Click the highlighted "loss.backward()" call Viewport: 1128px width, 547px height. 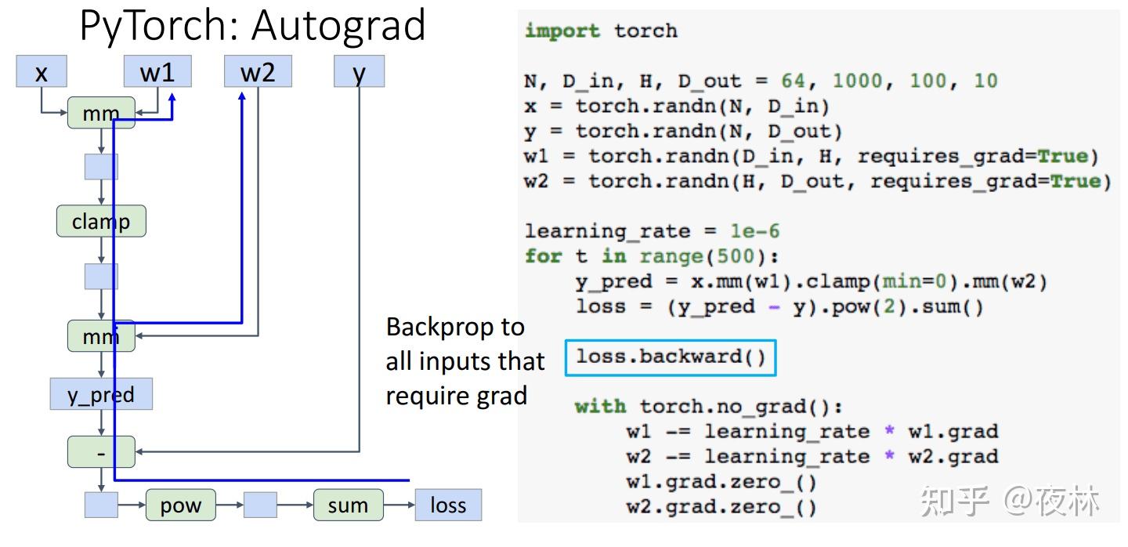[x=671, y=357]
